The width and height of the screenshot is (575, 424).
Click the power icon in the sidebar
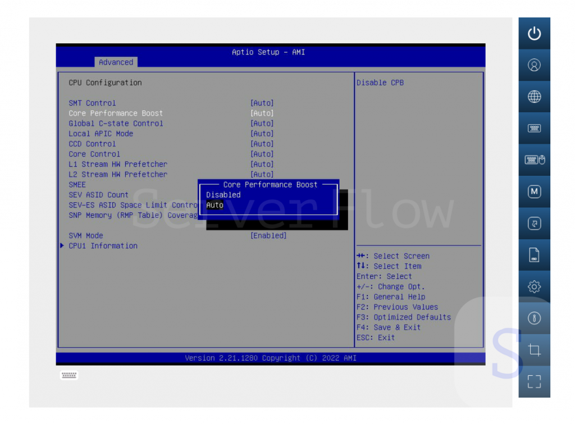point(534,34)
